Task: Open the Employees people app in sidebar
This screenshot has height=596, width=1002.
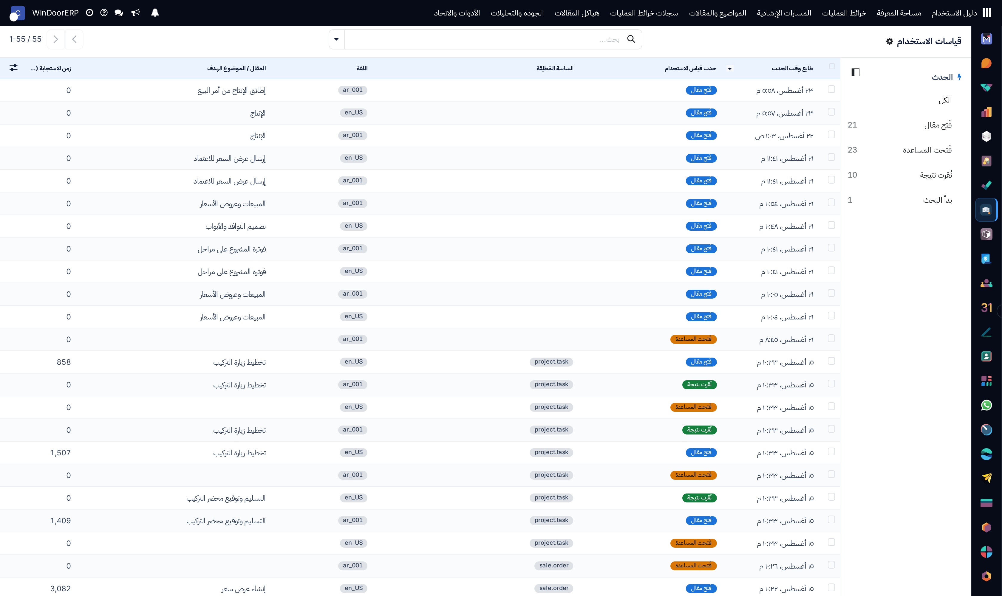Action: 986,283
